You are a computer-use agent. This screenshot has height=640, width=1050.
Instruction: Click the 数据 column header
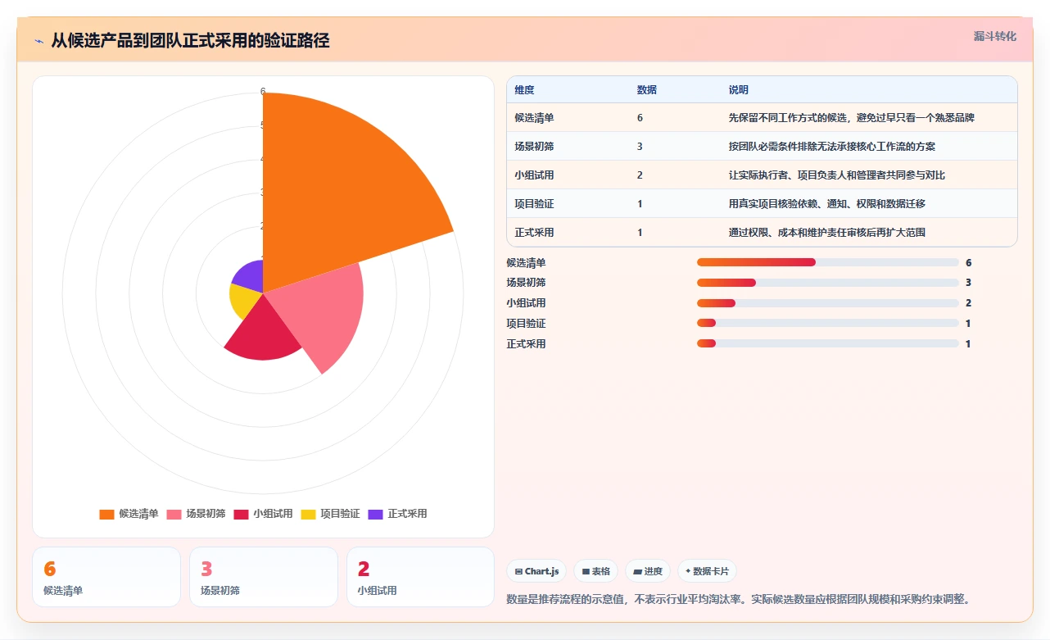coord(647,90)
